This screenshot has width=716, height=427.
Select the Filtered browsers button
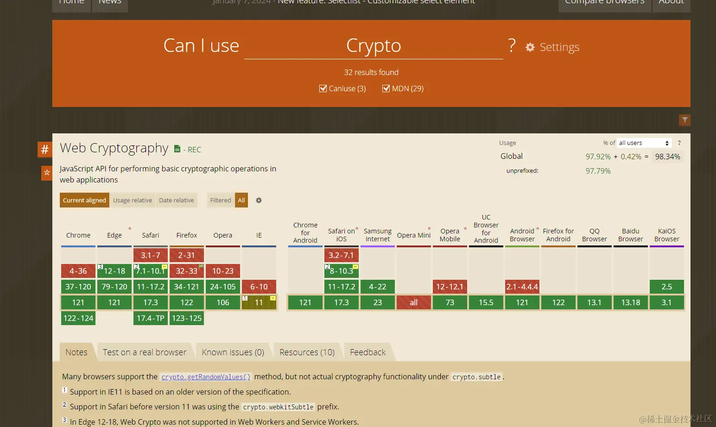[221, 200]
